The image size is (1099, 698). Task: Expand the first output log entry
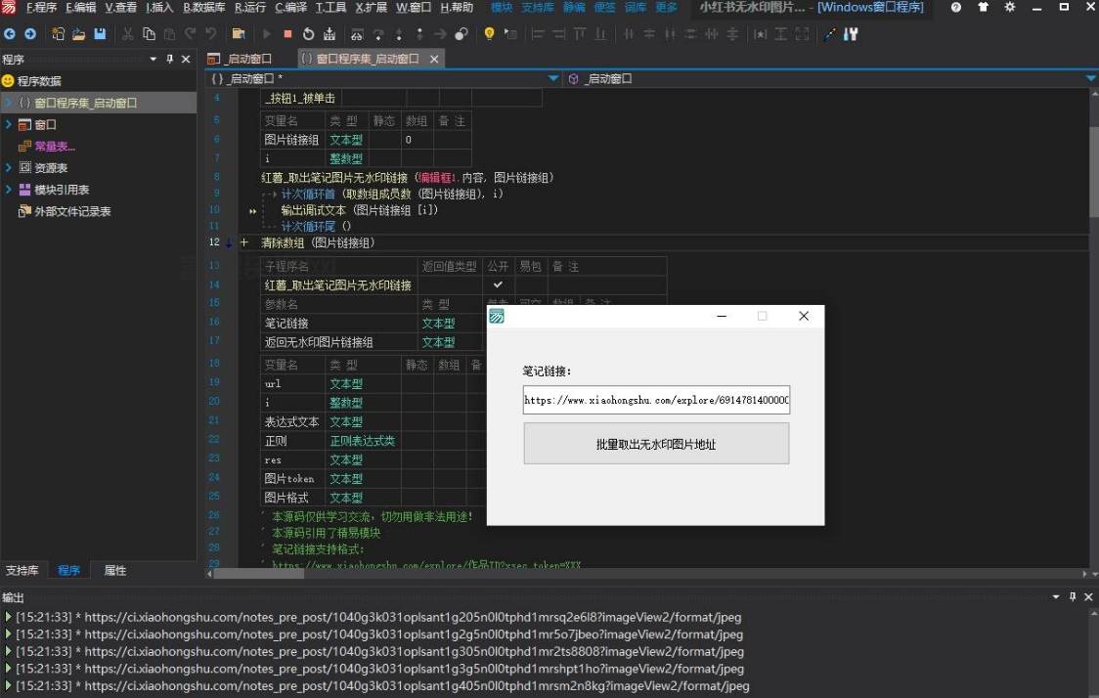[9, 617]
